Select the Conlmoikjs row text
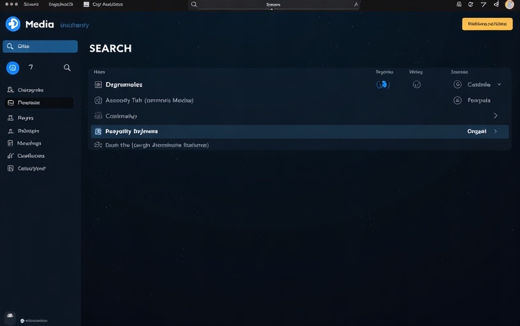The image size is (520, 326). point(121,116)
